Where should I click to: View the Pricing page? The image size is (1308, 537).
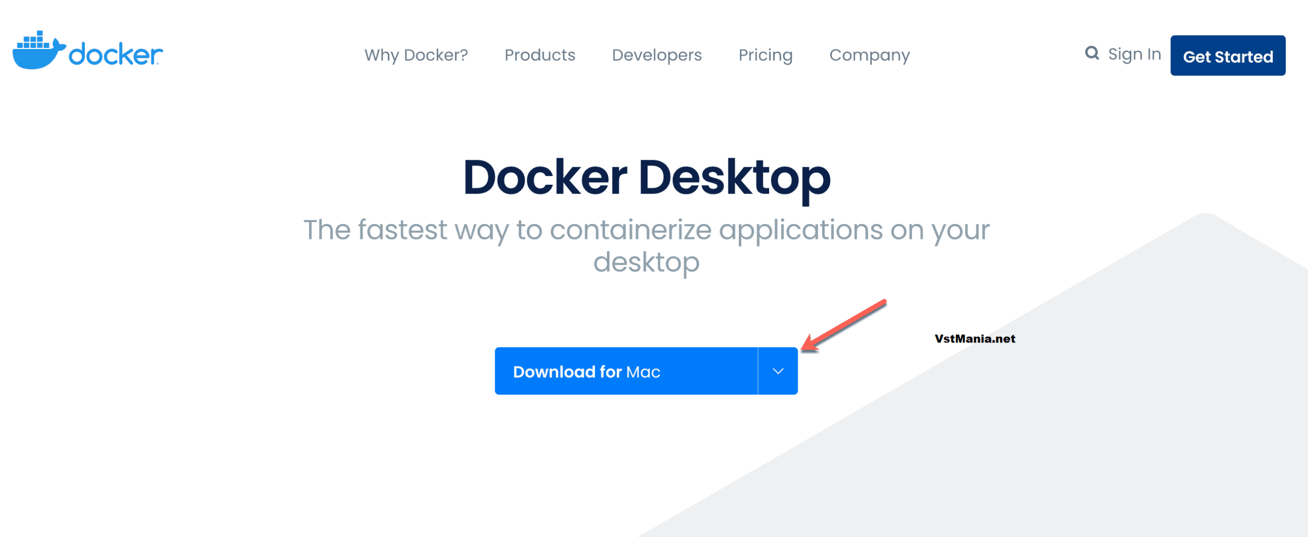pyautogui.click(x=765, y=55)
